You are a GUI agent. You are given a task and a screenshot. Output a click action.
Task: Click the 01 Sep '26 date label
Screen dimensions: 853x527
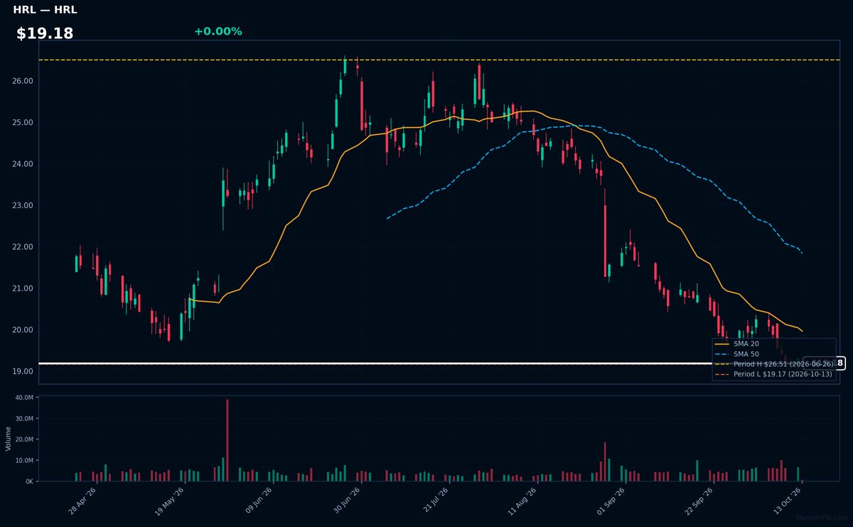point(611,501)
